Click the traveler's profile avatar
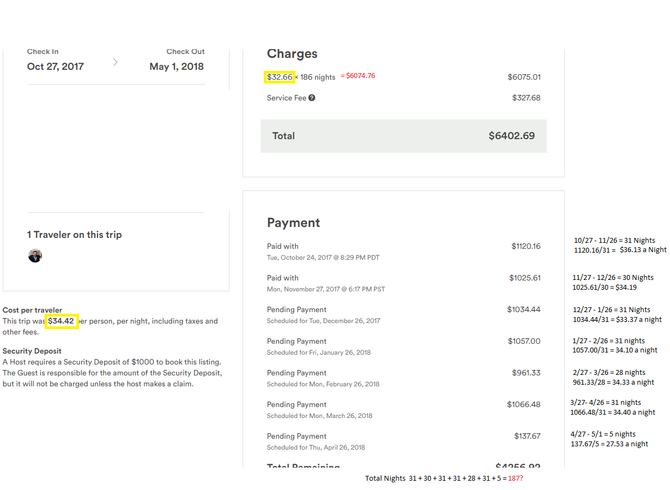 pos(35,255)
